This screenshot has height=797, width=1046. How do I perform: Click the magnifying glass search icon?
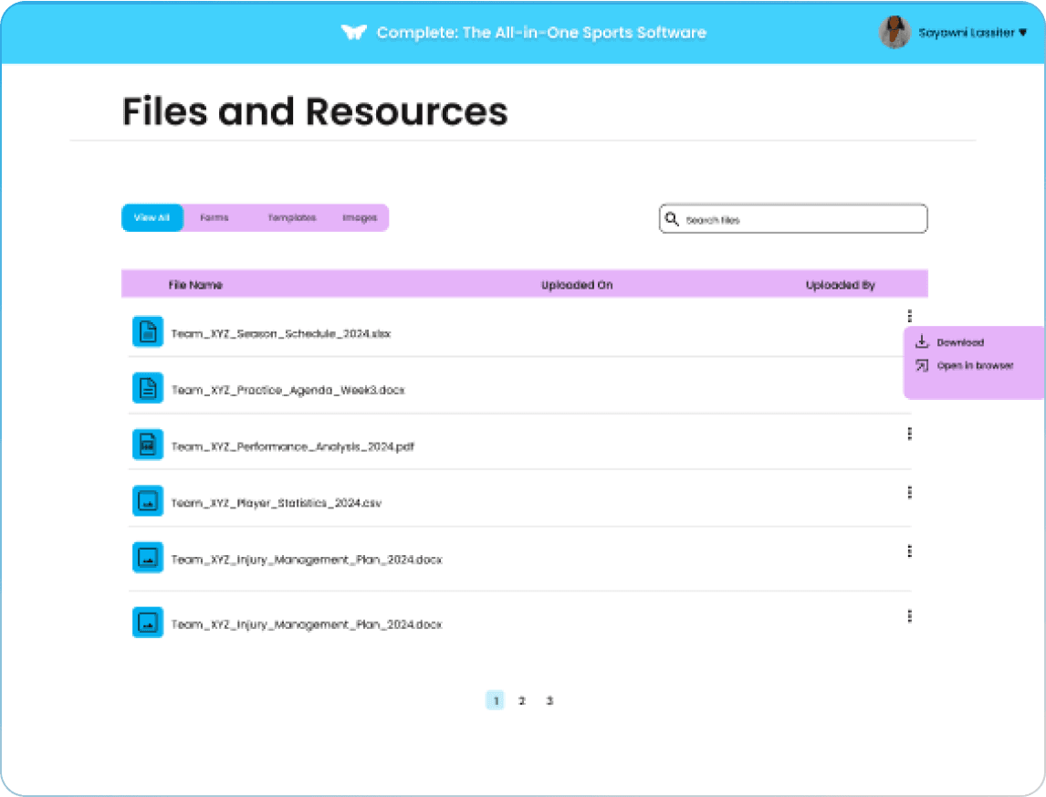(672, 219)
